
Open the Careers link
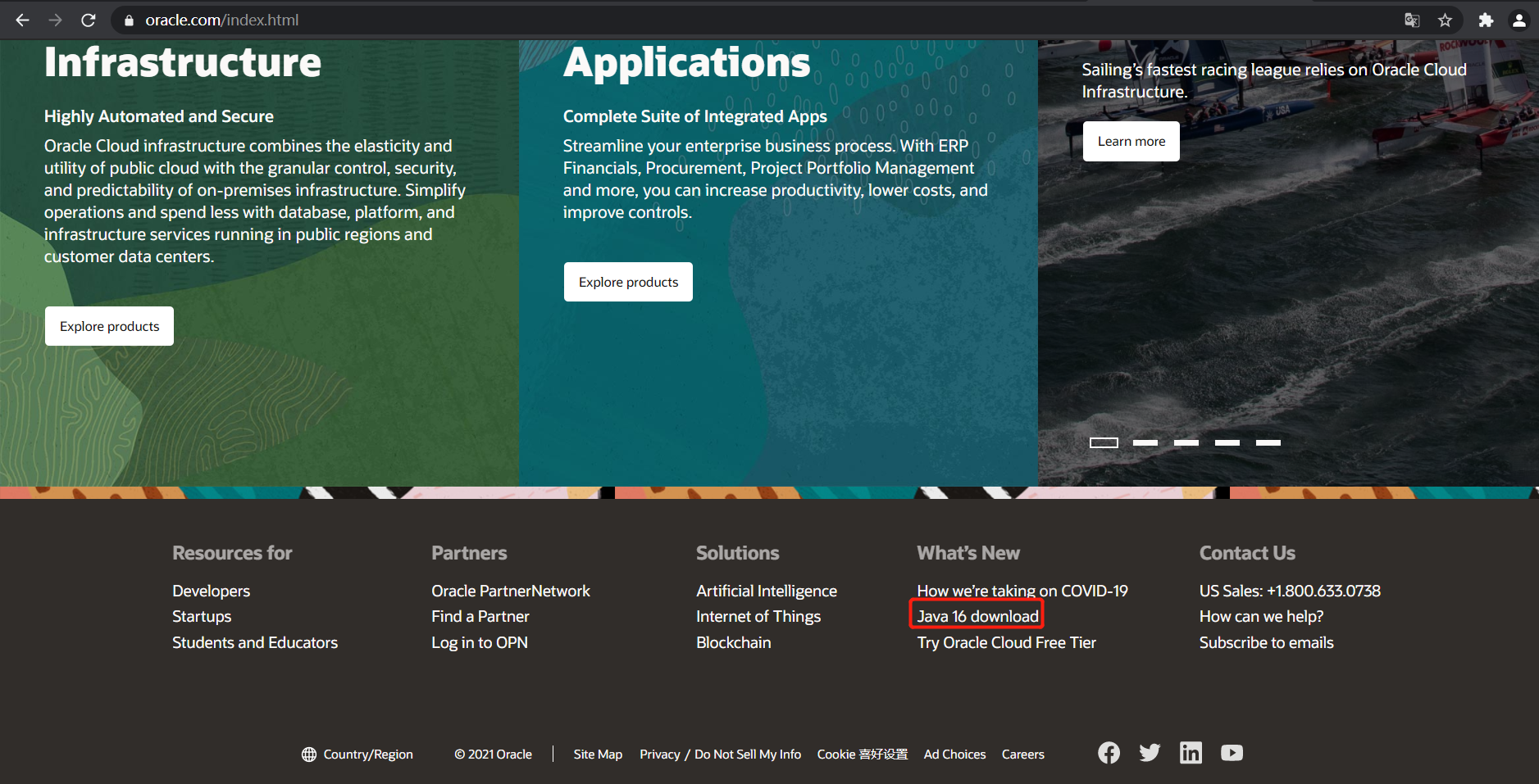point(1023,755)
